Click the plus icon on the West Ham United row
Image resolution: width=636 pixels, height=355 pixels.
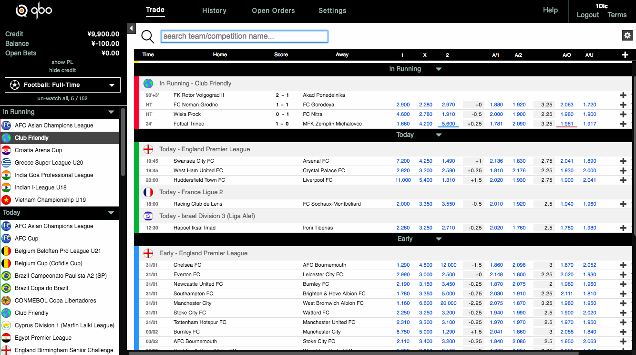click(623, 170)
